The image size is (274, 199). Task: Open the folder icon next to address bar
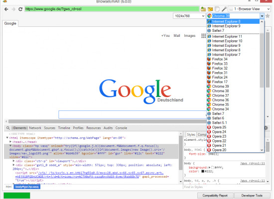(x=203, y=9)
